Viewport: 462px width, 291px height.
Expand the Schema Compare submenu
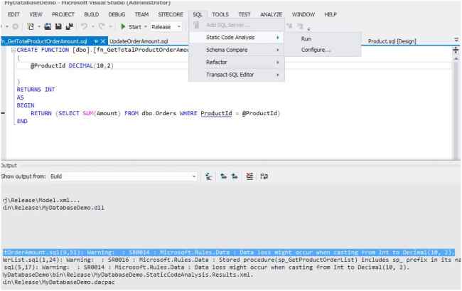(x=237, y=50)
